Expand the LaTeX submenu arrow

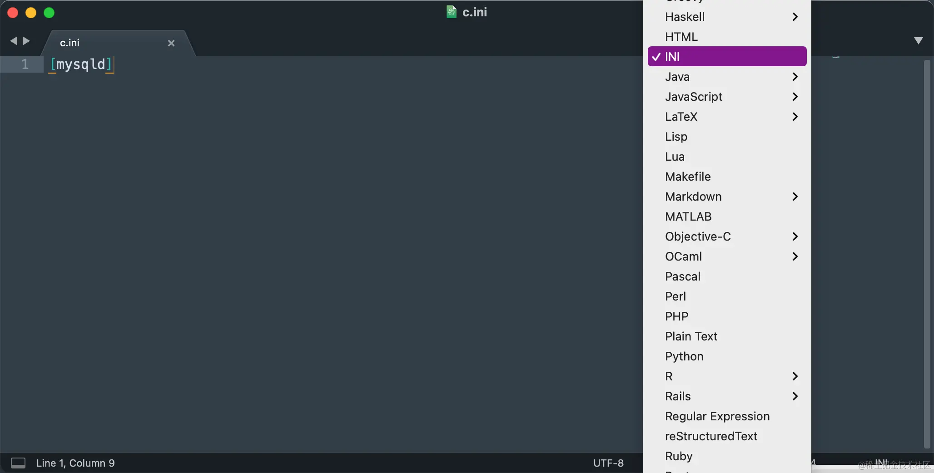click(795, 117)
